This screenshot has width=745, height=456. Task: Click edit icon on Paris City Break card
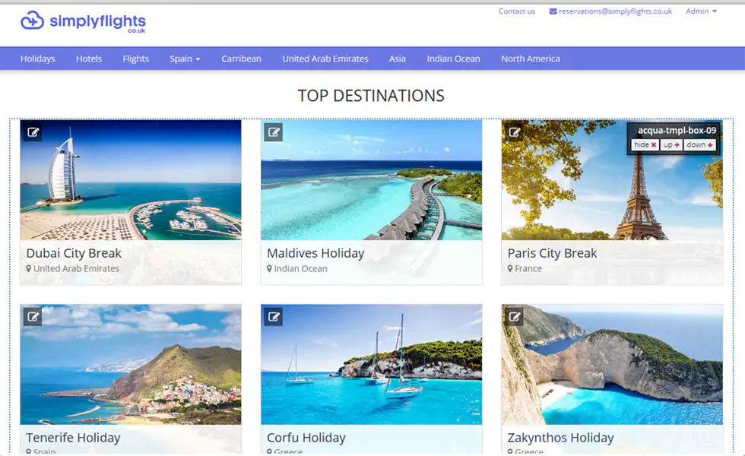click(x=515, y=132)
